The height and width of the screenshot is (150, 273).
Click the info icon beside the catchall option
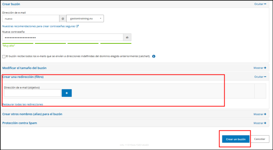[x=154, y=56]
